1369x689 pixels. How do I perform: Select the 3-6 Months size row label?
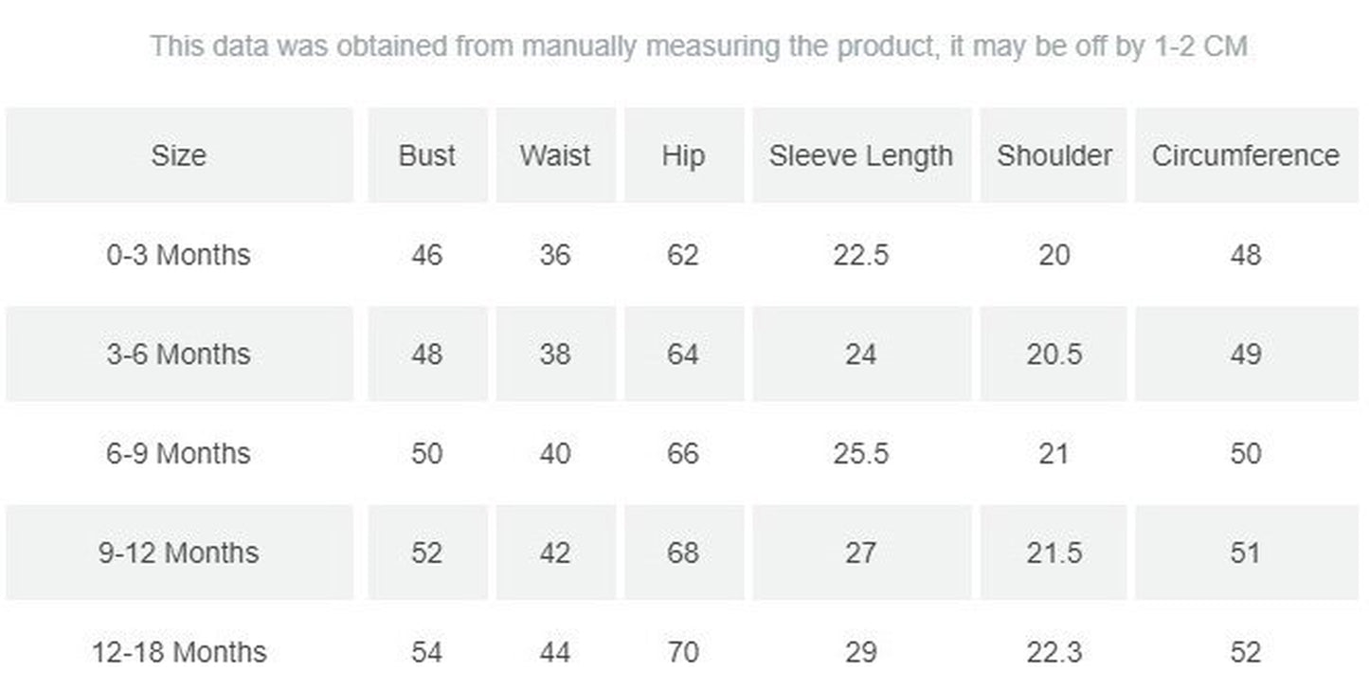click(178, 354)
